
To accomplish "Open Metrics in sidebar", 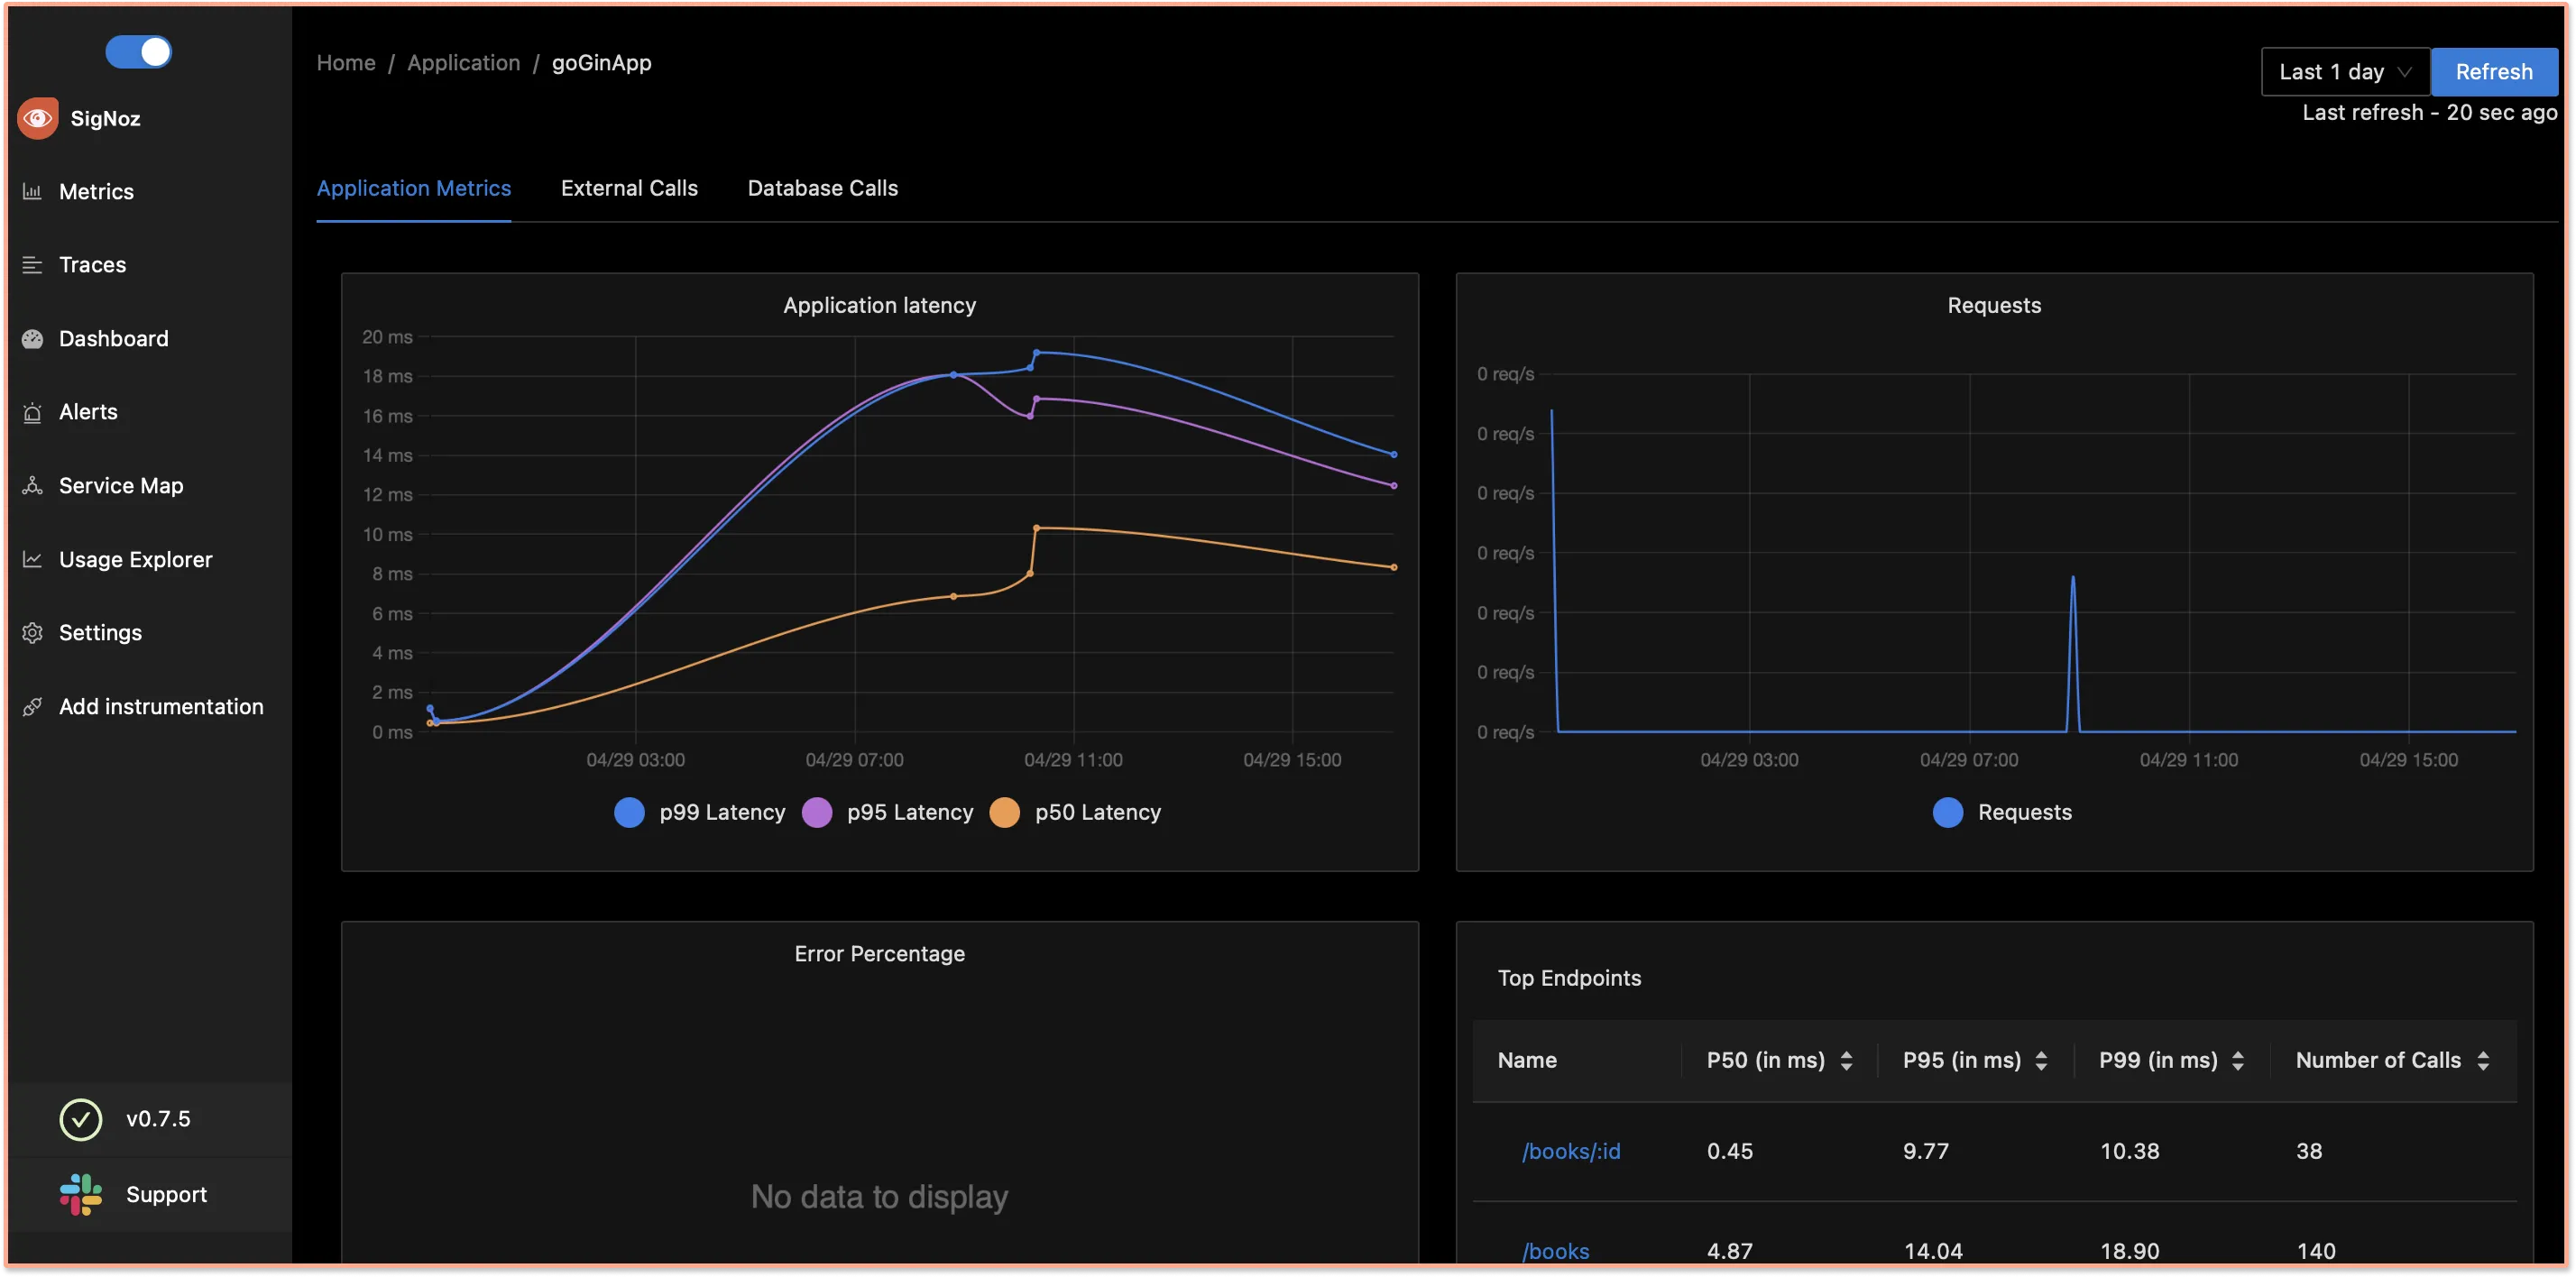I will (96, 191).
